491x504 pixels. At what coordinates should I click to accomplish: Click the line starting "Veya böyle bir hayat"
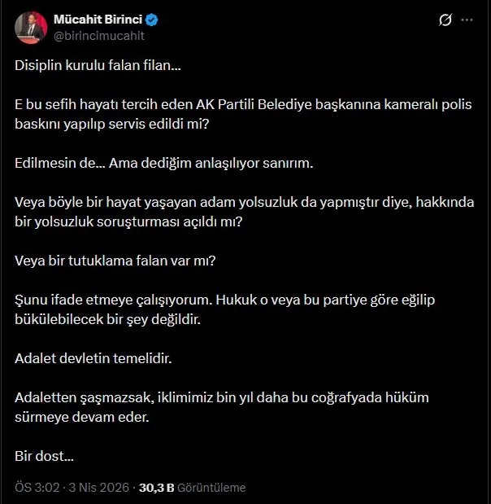(244, 204)
